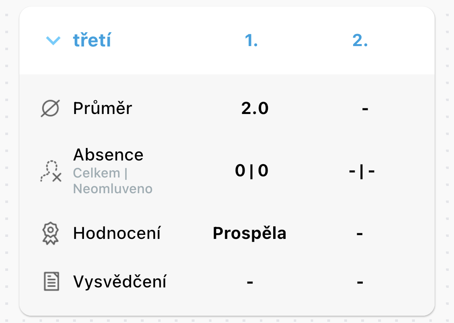Click the average (Průměr) icon

tap(50, 108)
